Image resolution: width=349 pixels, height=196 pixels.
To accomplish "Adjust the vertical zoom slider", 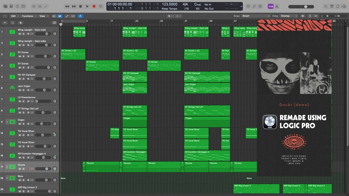I will point(327,16).
